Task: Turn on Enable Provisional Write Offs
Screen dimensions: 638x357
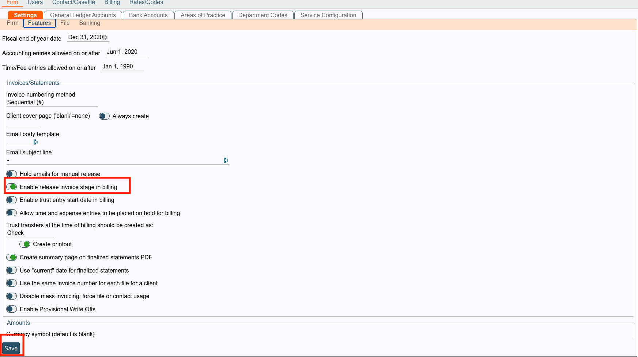Action: pyautogui.click(x=12, y=309)
